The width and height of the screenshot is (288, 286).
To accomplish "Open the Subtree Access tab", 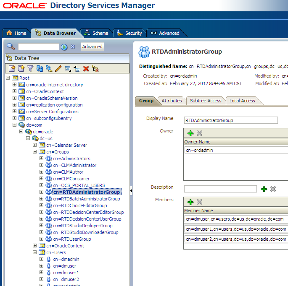I will [x=206, y=101].
